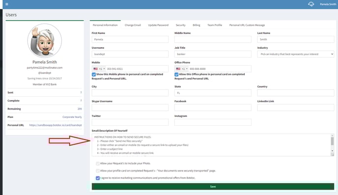The image size is (338, 195).
Task: Open the Update Password tab
Action: tap(158, 25)
